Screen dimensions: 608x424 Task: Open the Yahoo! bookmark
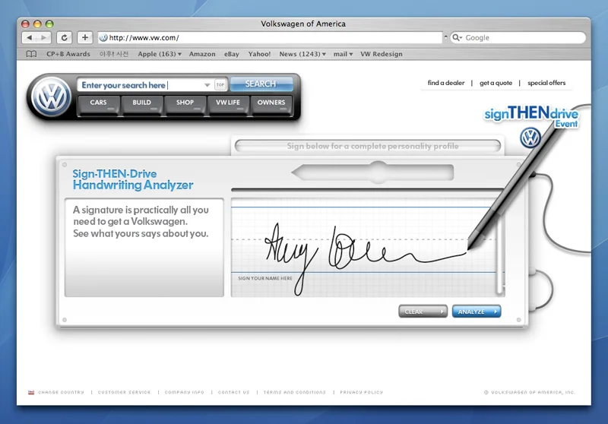pyautogui.click(x=259, y=54)
